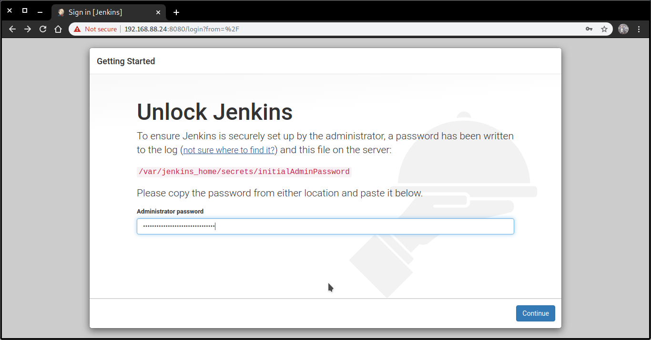
Task: Click the 'Please copy the password' text
Action: tap(280, 193)
